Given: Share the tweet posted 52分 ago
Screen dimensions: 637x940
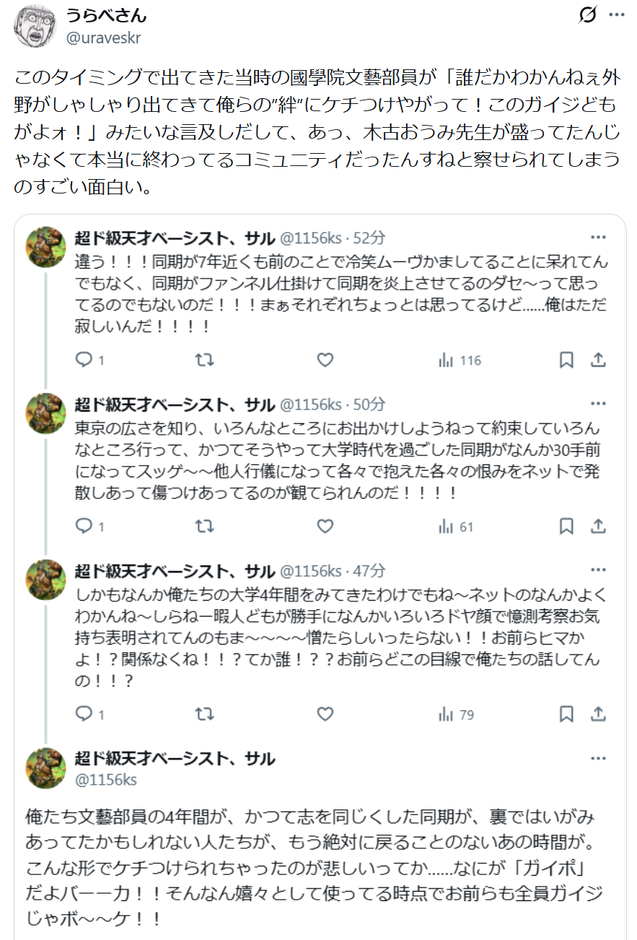Looking at the screenshot, I should [598, 360].
